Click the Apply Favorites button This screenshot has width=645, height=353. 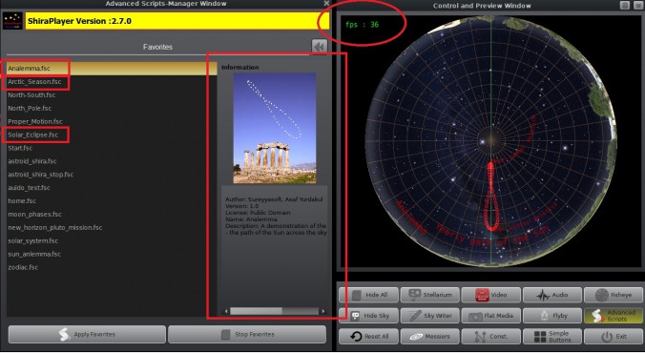click(x=87, y=335)
